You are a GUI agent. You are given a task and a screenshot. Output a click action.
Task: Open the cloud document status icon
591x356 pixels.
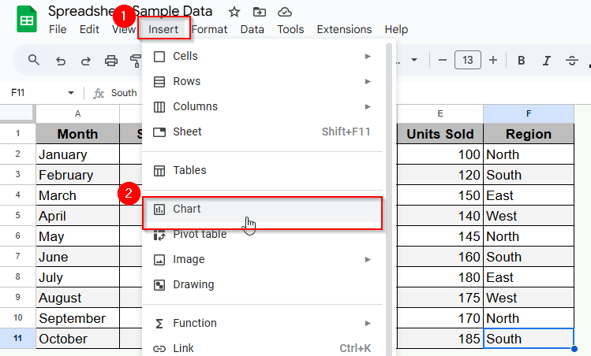click(285, 12)
